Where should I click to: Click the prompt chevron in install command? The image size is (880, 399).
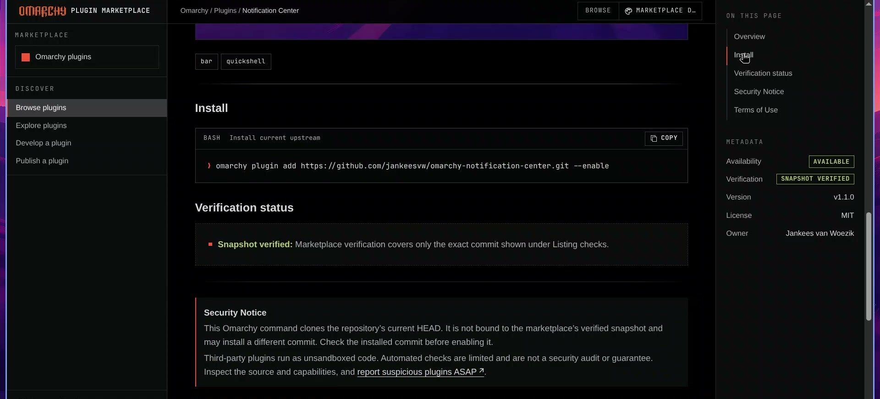pos(209,166)
